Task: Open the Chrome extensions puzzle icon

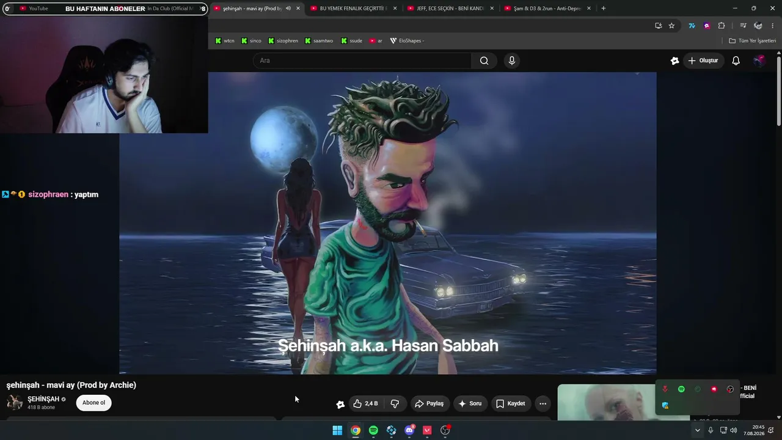Action: pyautogui.click(x=722, y=26)
